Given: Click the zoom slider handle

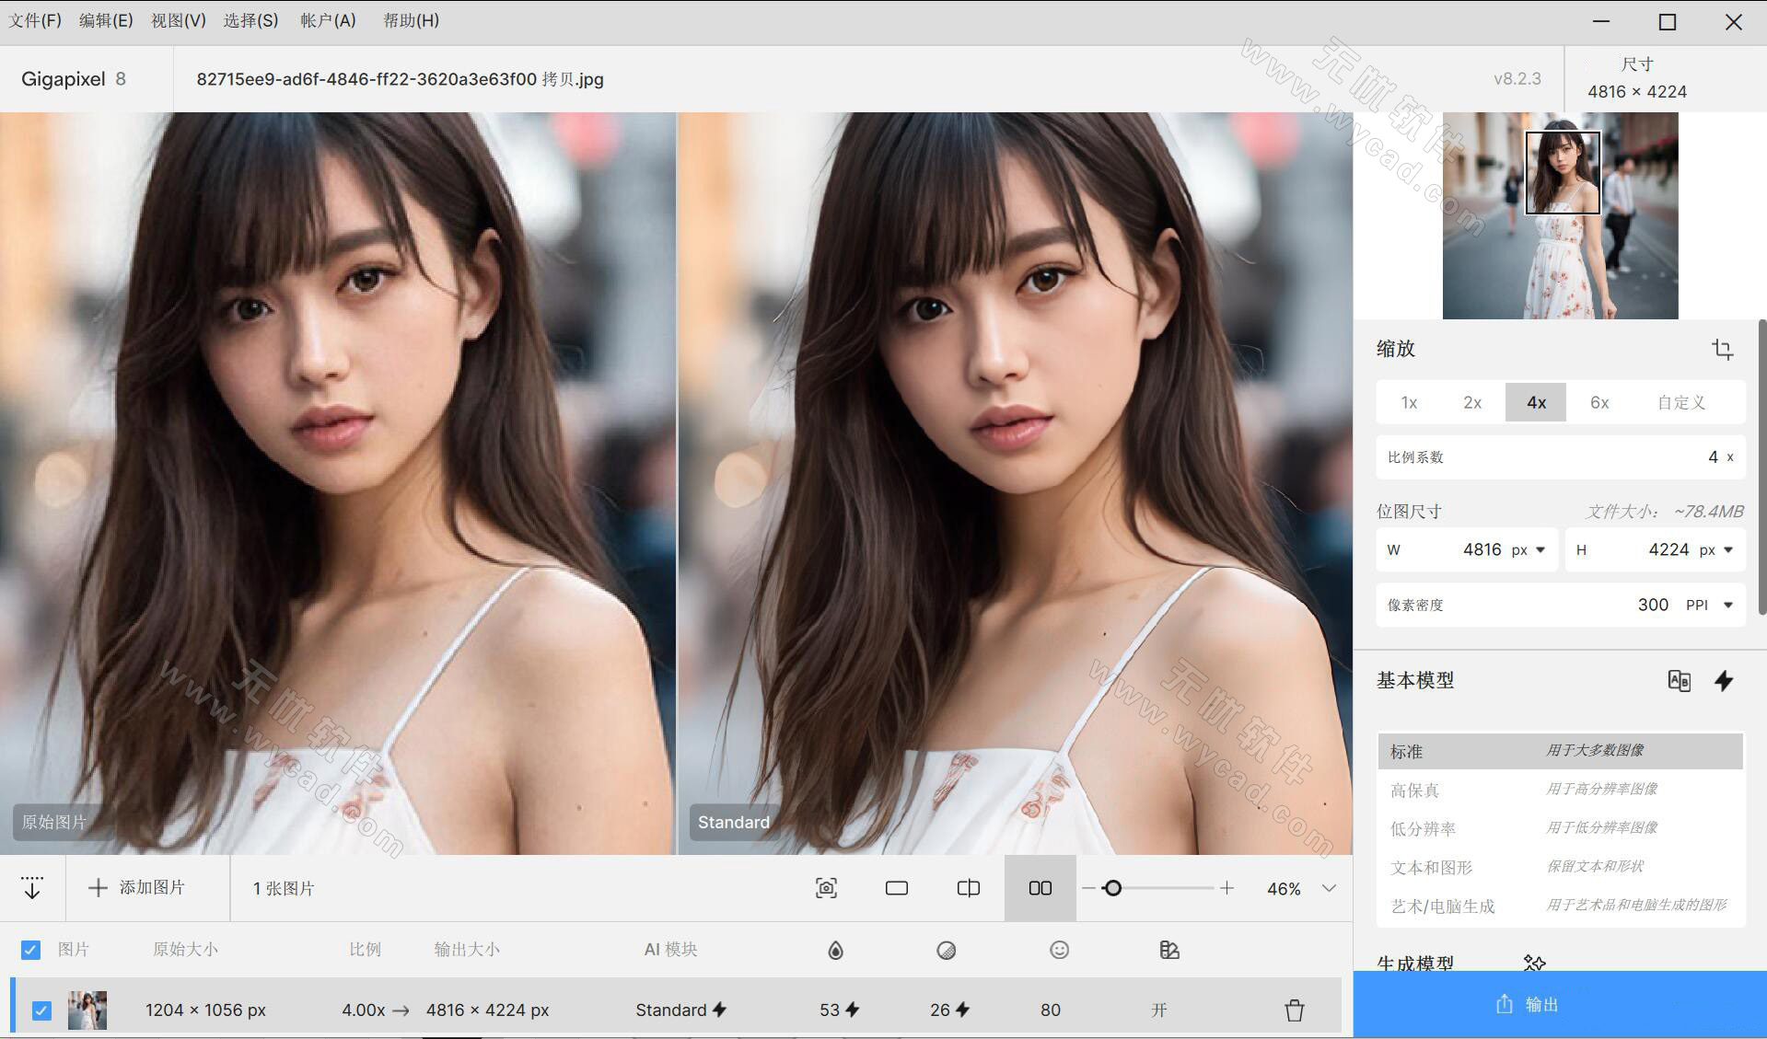Looking at the screenshot, I should (1112, 888).
